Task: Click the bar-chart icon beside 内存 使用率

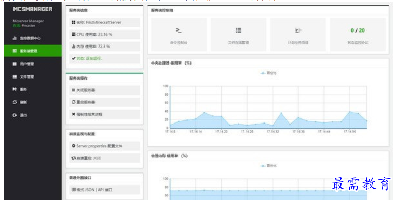Action: 73,47
